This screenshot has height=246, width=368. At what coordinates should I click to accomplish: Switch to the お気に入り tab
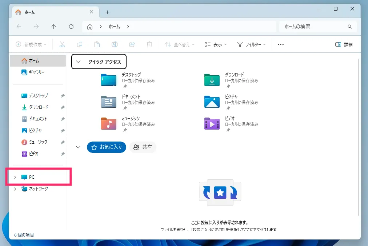click(107, 147)
